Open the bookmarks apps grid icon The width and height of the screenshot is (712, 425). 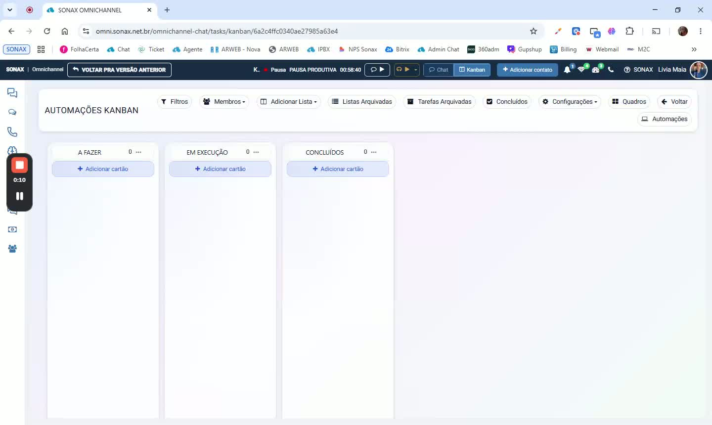point(41,49)
